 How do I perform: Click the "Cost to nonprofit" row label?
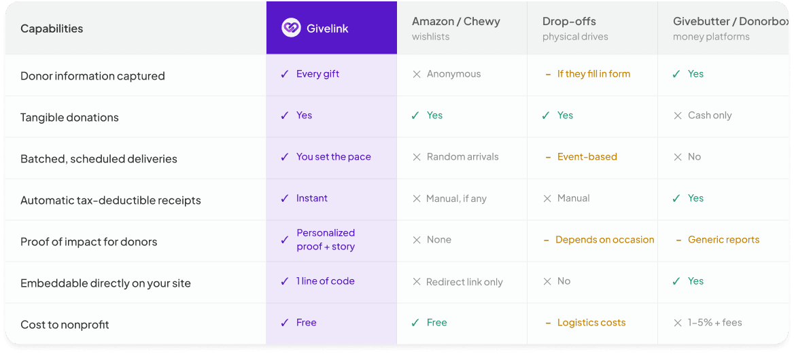65,325
